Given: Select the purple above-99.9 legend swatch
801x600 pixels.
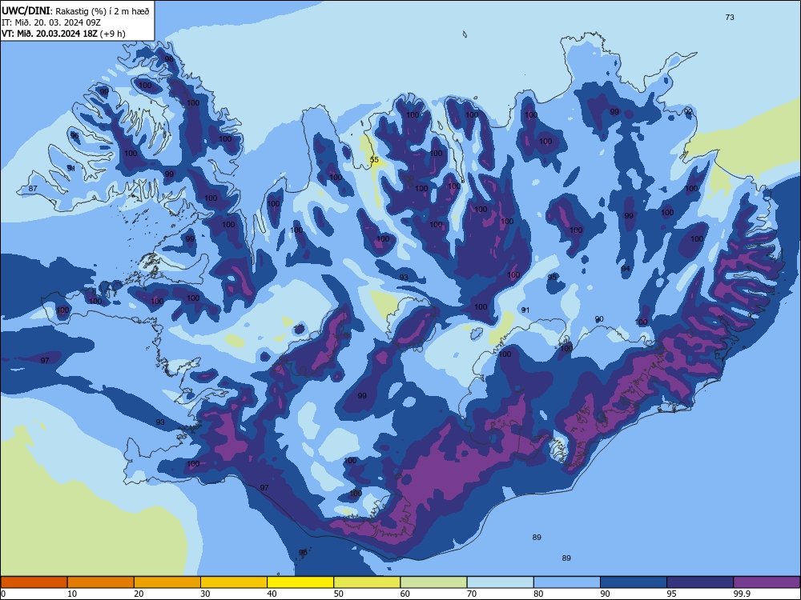Looking at the screenshot, I should 767,582.
